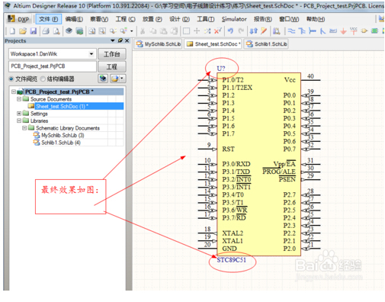
Task: Open the Projects panel title dropdown arrow
Action: coord(113,40)
